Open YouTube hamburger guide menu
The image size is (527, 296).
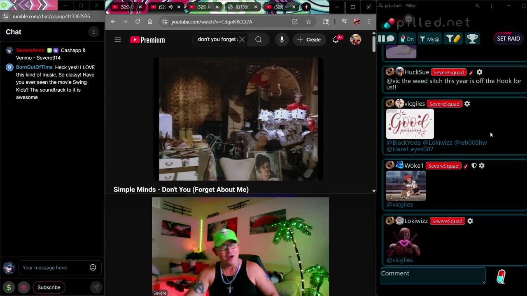click(118, 39)
